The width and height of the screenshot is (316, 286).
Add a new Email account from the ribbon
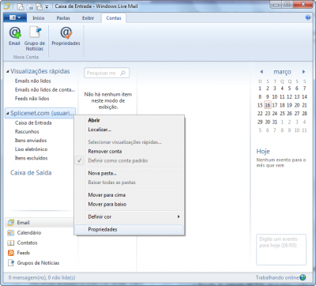pos(14,36)
